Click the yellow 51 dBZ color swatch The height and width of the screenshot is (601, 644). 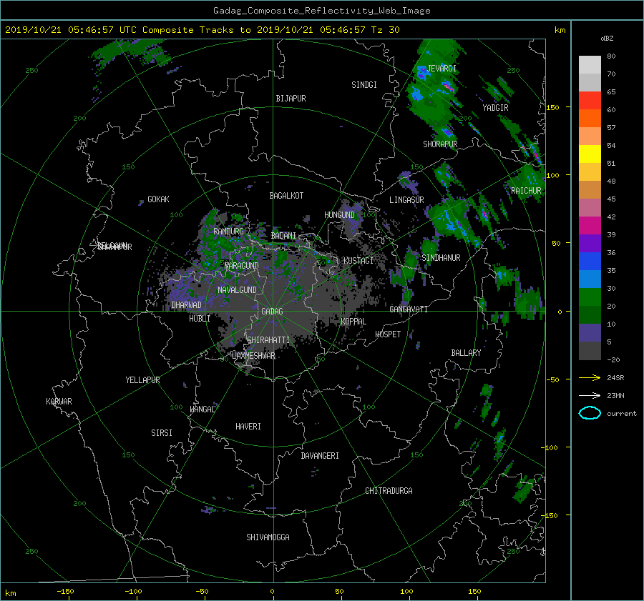[590, 154]
